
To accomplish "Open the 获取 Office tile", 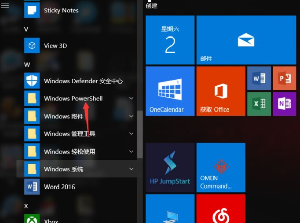I will [221, 91].
